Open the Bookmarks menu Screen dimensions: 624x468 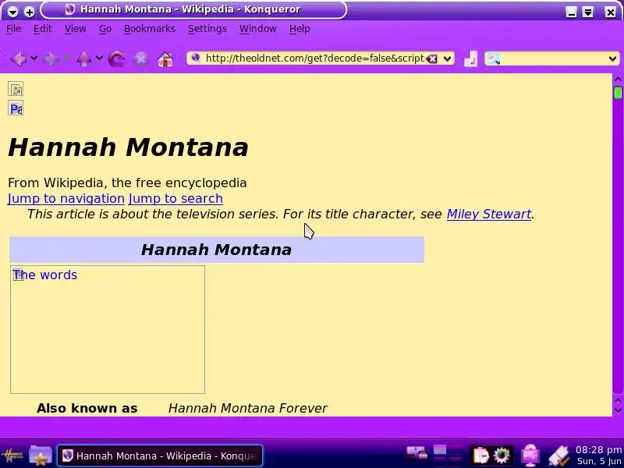tap(150, 29)
